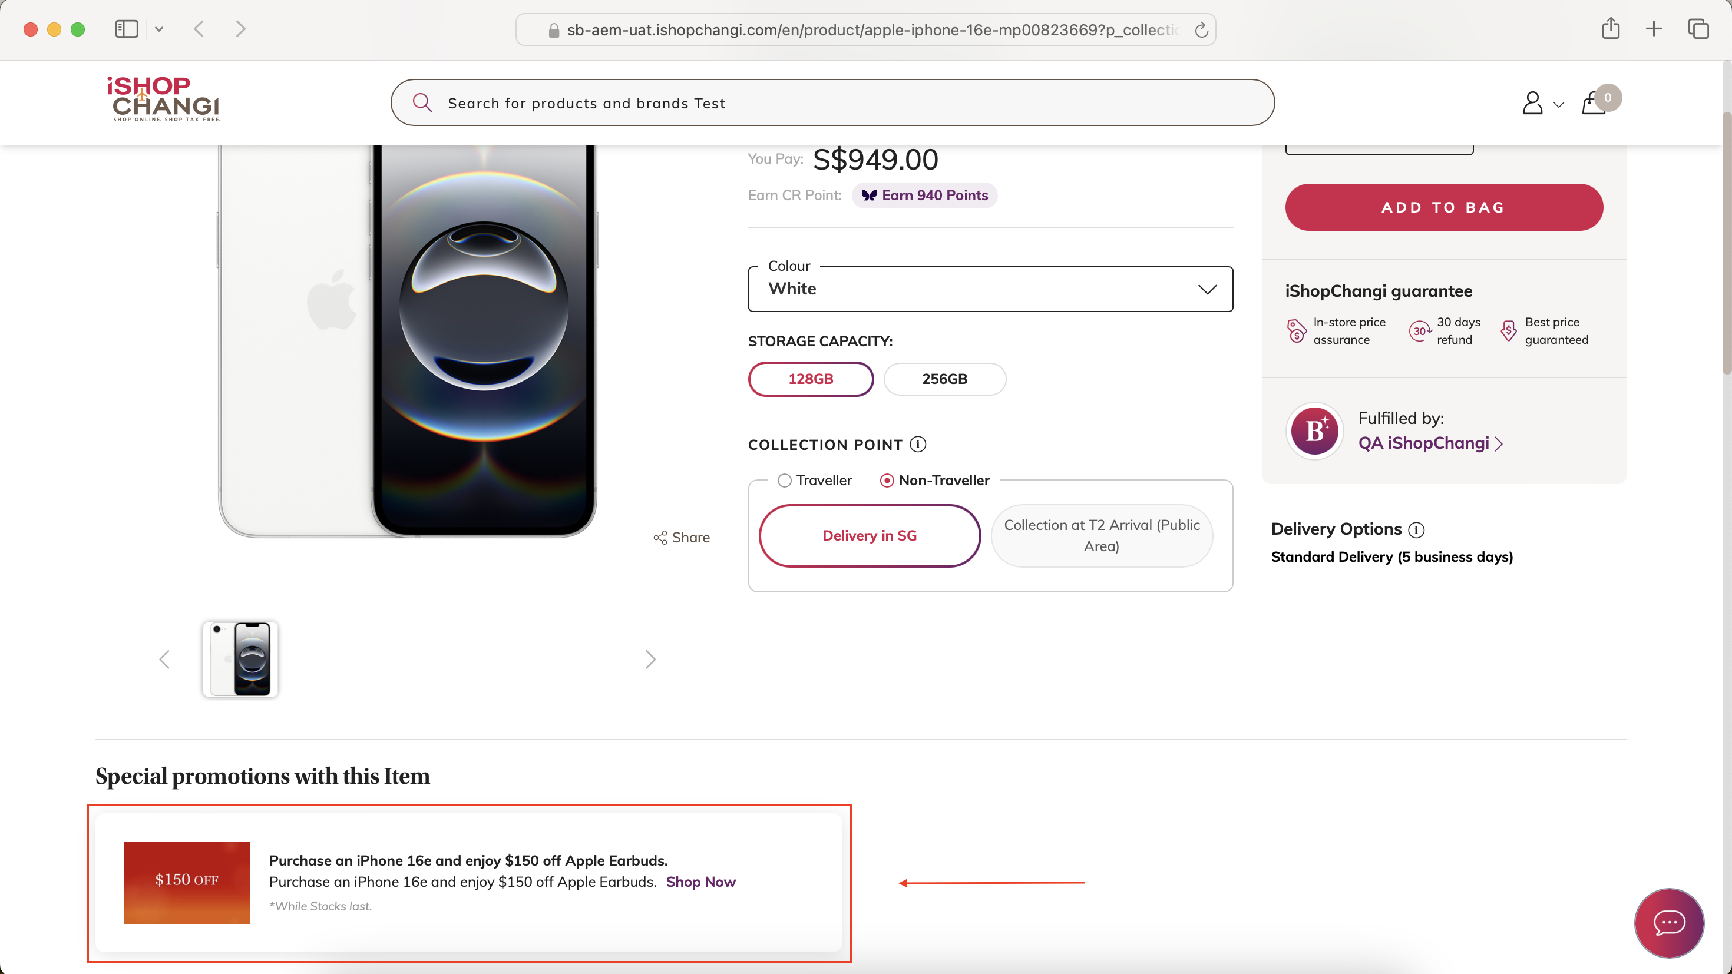
Task: Click the ADD TO BAG button
Action: tap(1443, 207)
